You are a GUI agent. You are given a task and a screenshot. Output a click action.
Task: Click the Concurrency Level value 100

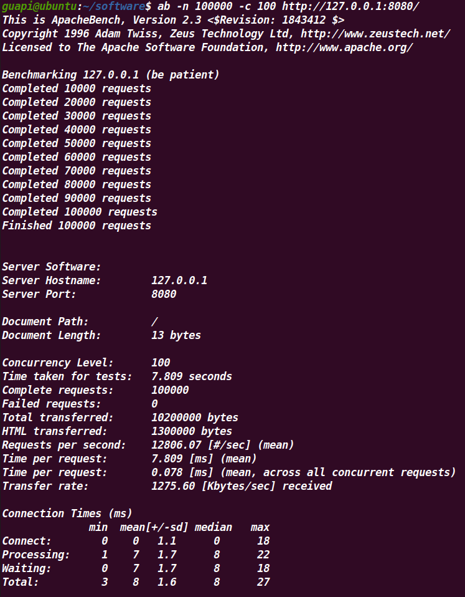tap(161, 363)
